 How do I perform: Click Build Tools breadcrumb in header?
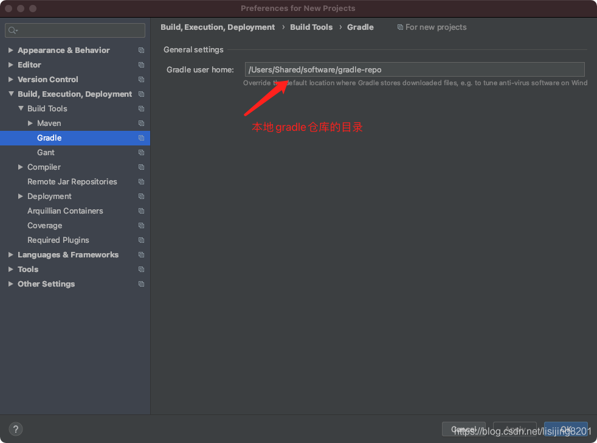click(x=311, y=27)
